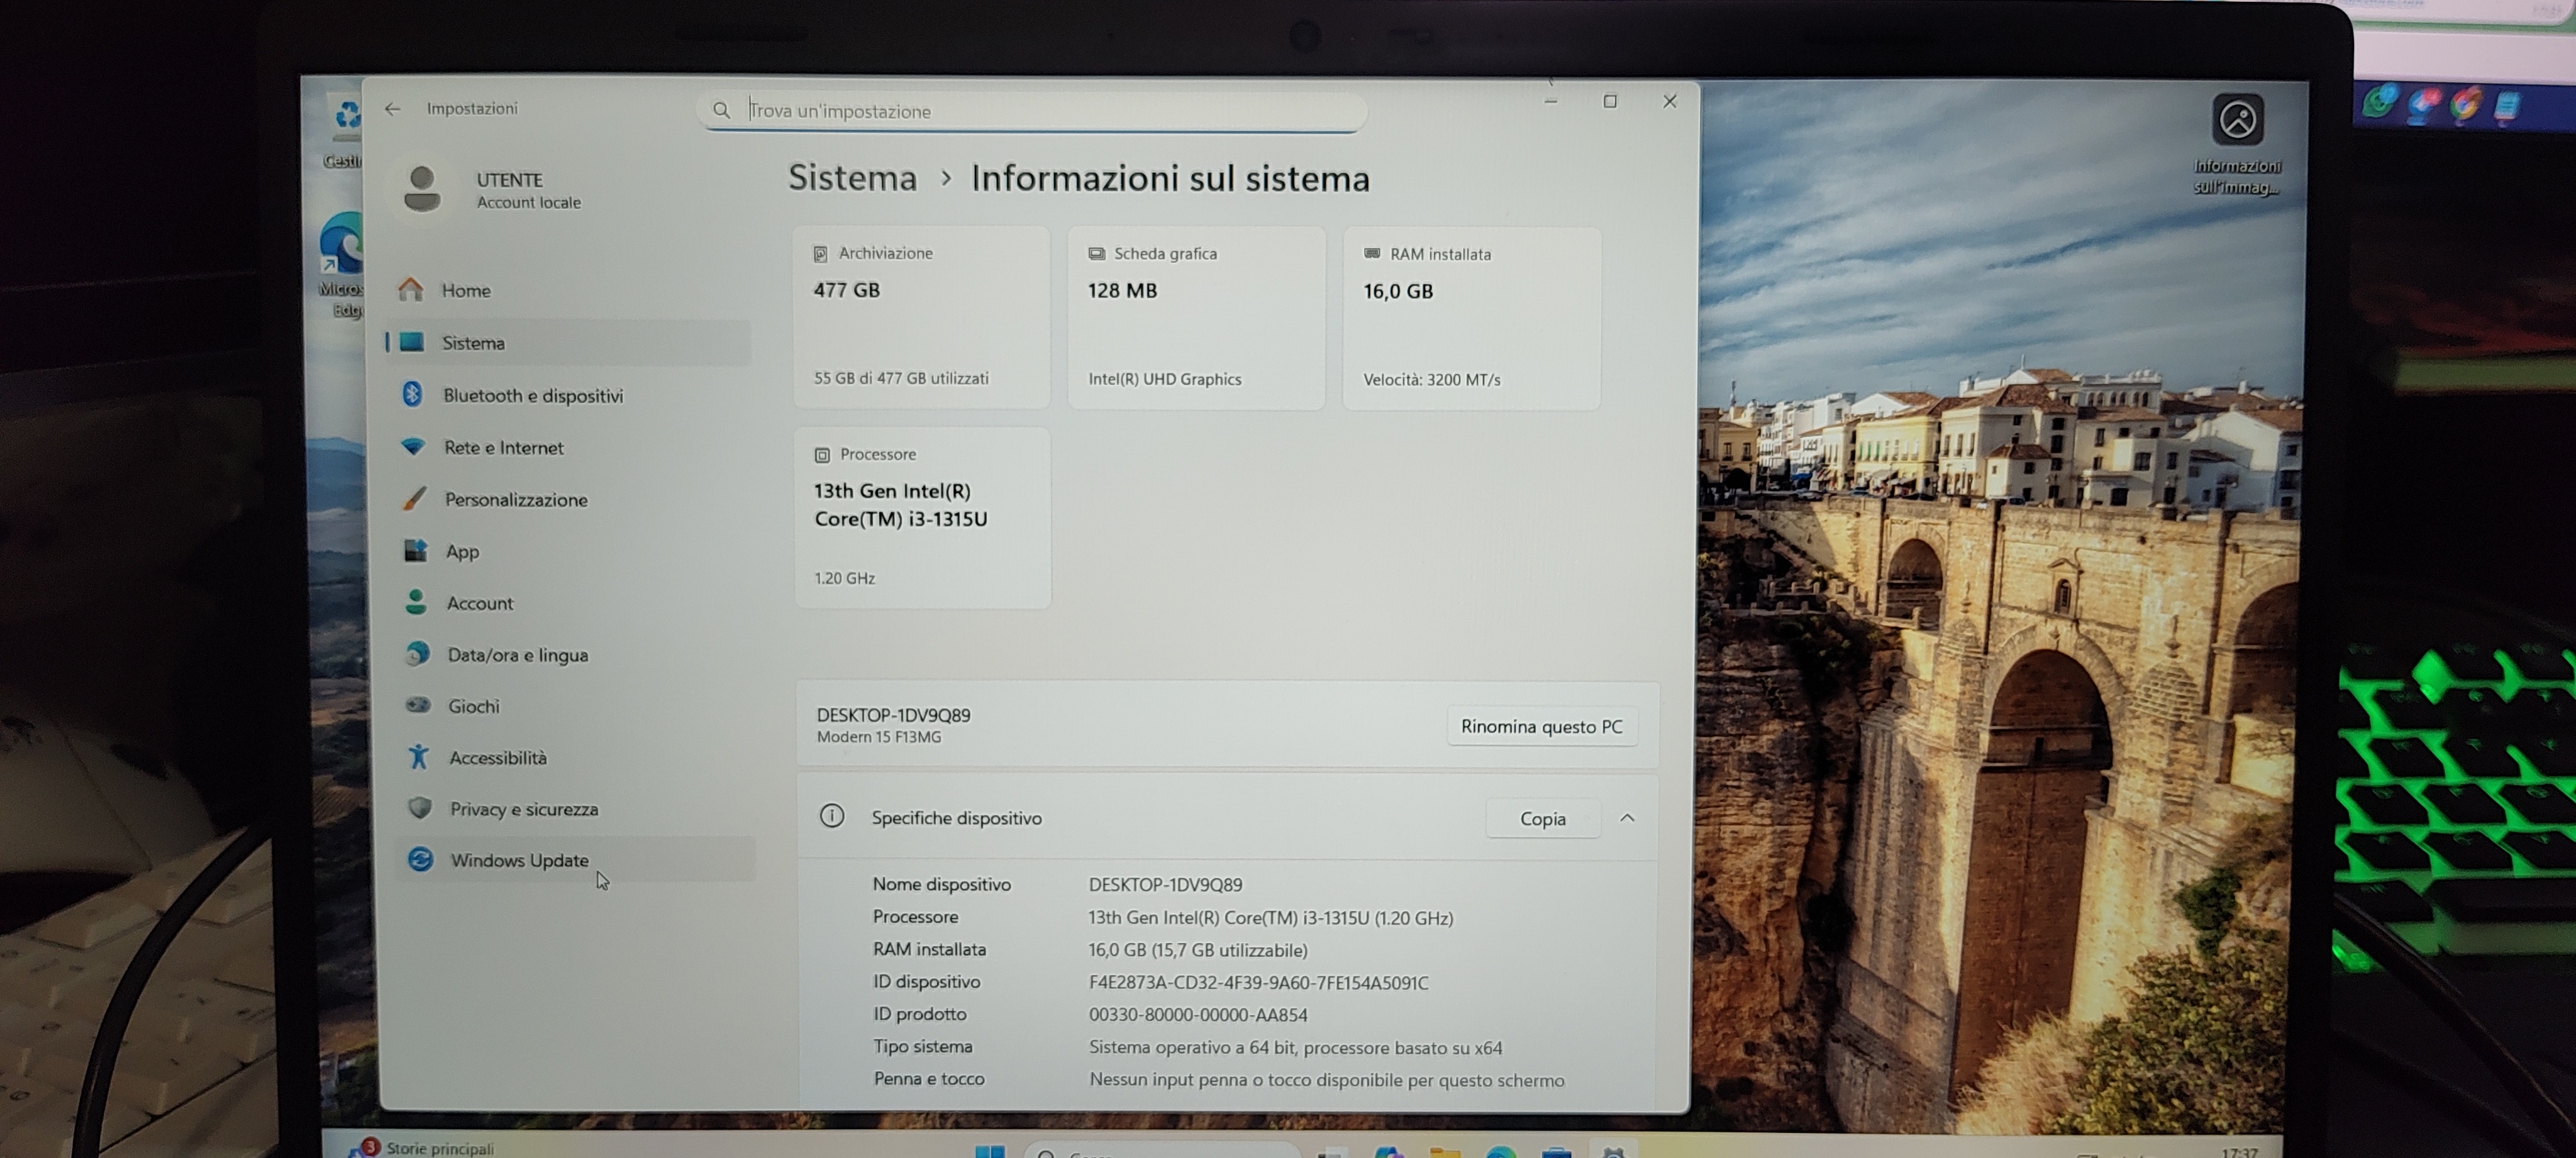Click the Sistema breadcrumb link
Image resolution: width=2576 pixels, height=1158 pixels.
point(852,178)
